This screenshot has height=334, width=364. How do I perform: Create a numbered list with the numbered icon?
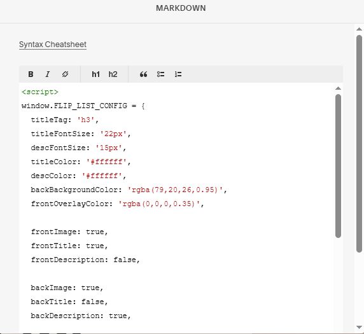[x=178, y=74]
